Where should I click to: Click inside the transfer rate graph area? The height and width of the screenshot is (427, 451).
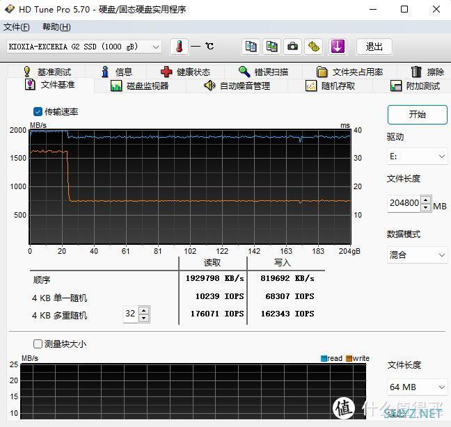[190, 187]
